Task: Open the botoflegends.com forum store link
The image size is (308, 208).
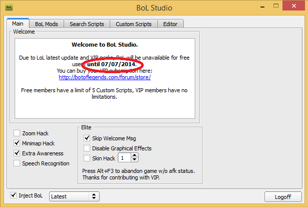Action: tap(105, 77)
